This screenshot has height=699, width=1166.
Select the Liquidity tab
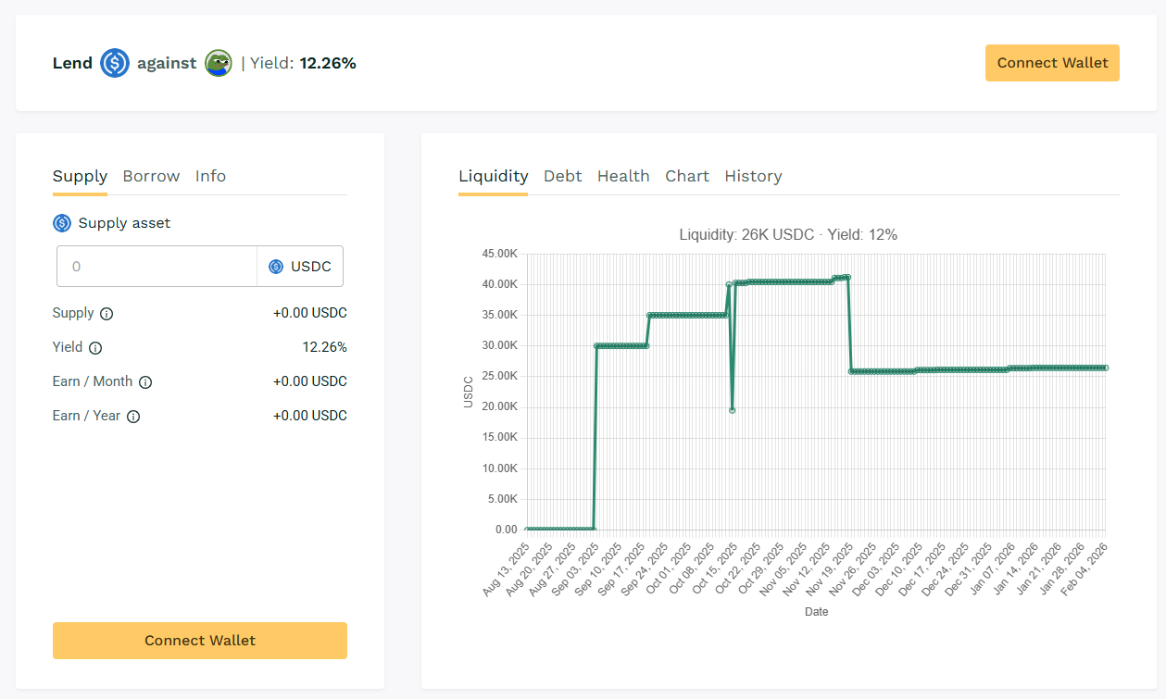tap(493, 176)
